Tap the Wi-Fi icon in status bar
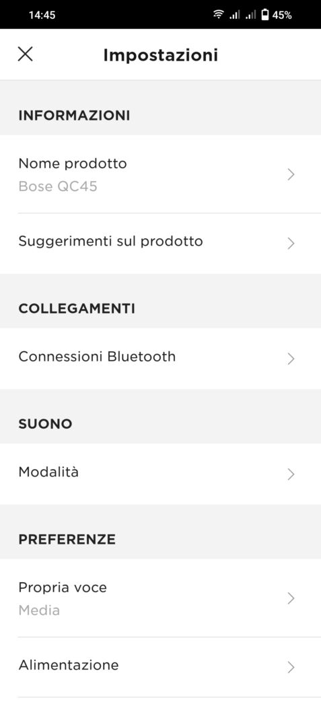321x714 pixels. coord(219,15)
